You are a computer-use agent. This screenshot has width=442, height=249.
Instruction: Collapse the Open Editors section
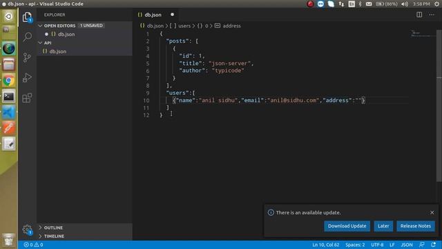point(40,26)
